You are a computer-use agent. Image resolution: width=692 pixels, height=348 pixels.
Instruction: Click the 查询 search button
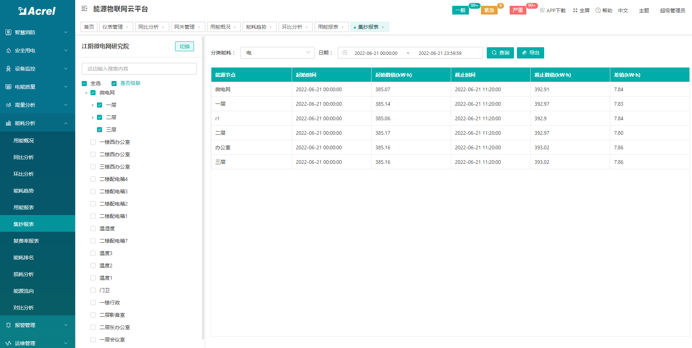coord(500,53)
